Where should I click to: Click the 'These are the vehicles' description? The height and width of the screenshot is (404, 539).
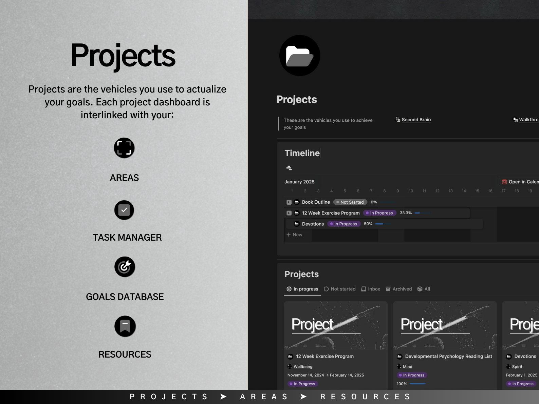point(328,124)
